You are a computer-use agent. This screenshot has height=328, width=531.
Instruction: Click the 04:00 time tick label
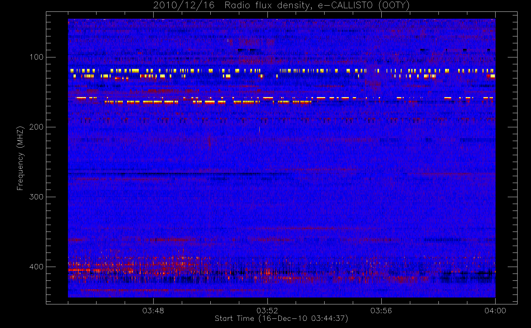(495, 311)
